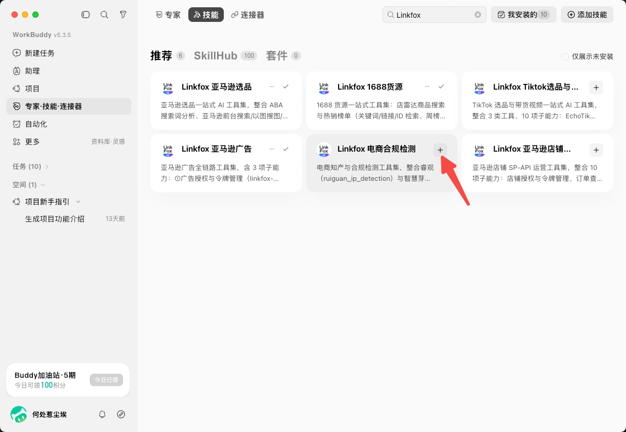
Task: Clear the Linkfox search field
Action: (478, 15)
